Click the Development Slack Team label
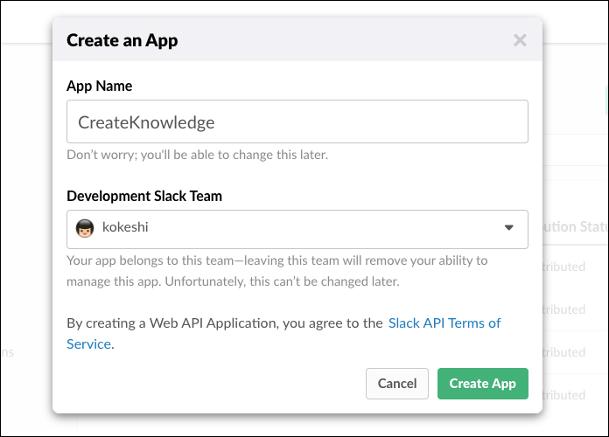Screen dimensions: 609x437 [x=144, y=196]
